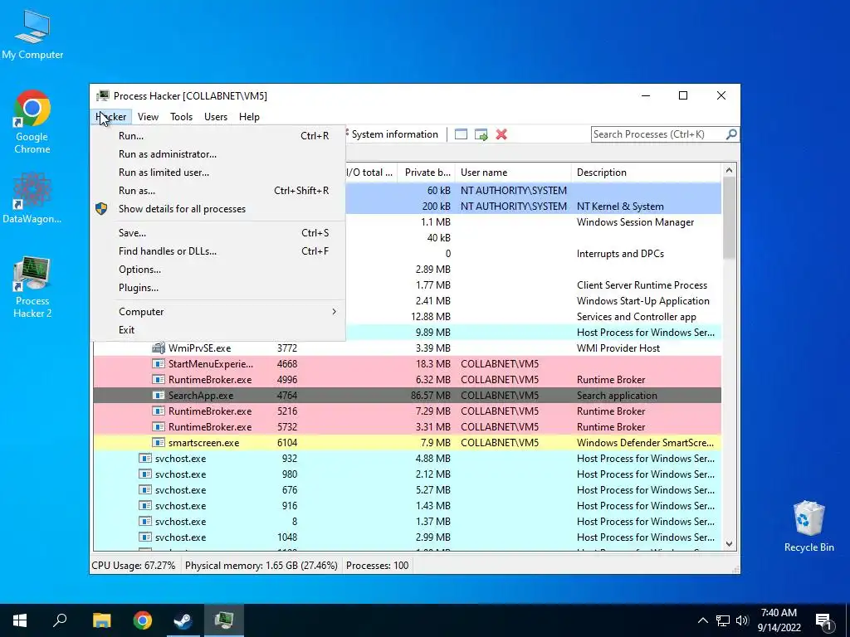Sort by I/O total column header
The image size is (850, 637).
[371, 173]
